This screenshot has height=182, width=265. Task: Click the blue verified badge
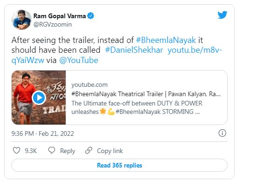tap(91, 16)
